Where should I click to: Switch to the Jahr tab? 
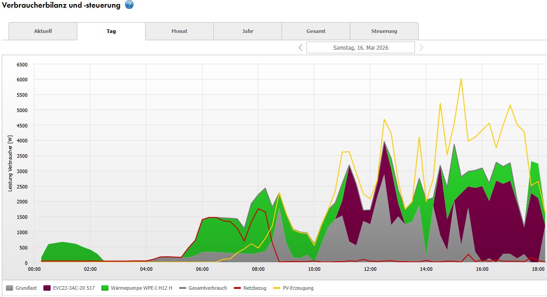pos(248,31)
